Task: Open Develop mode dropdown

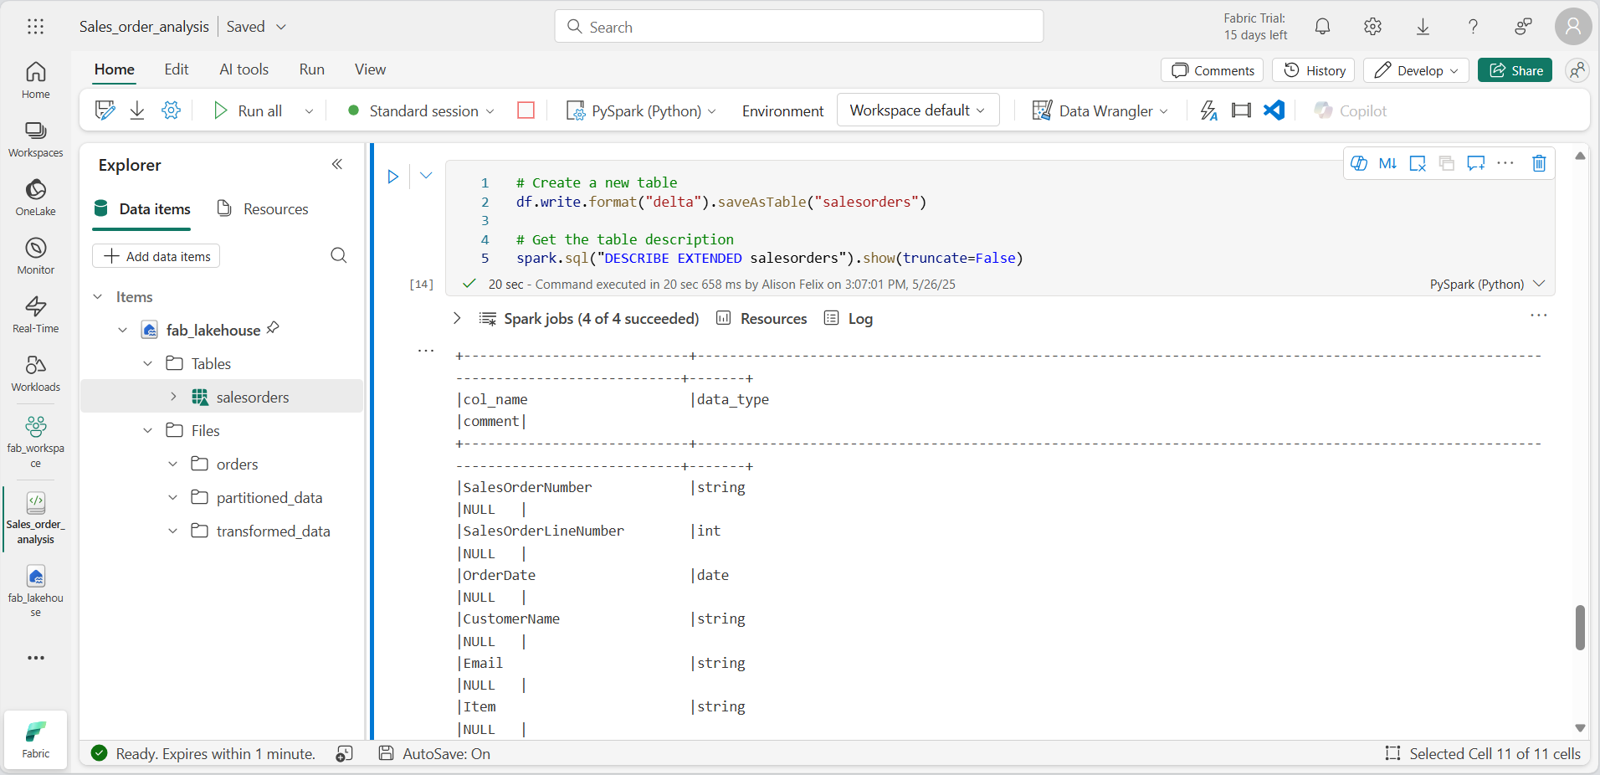Action: pos(1416,70)
